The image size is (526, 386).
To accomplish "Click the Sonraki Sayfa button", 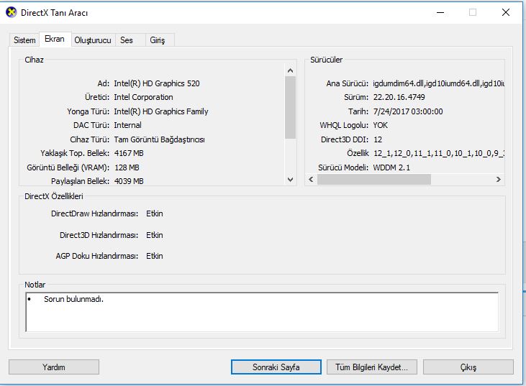I will 276,367.
